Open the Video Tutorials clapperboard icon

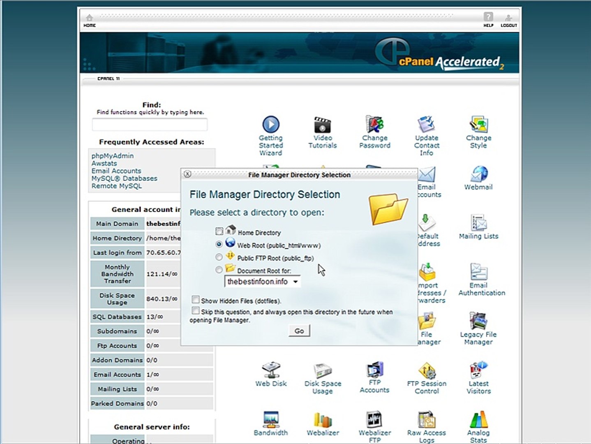coord(323,125)
